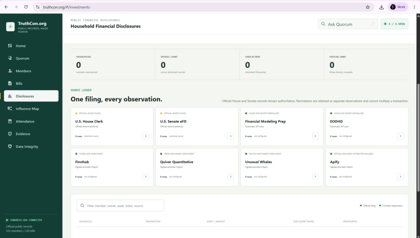
Task: Select the Financial Modeling Prep title
Action: (x=265, y=121)
